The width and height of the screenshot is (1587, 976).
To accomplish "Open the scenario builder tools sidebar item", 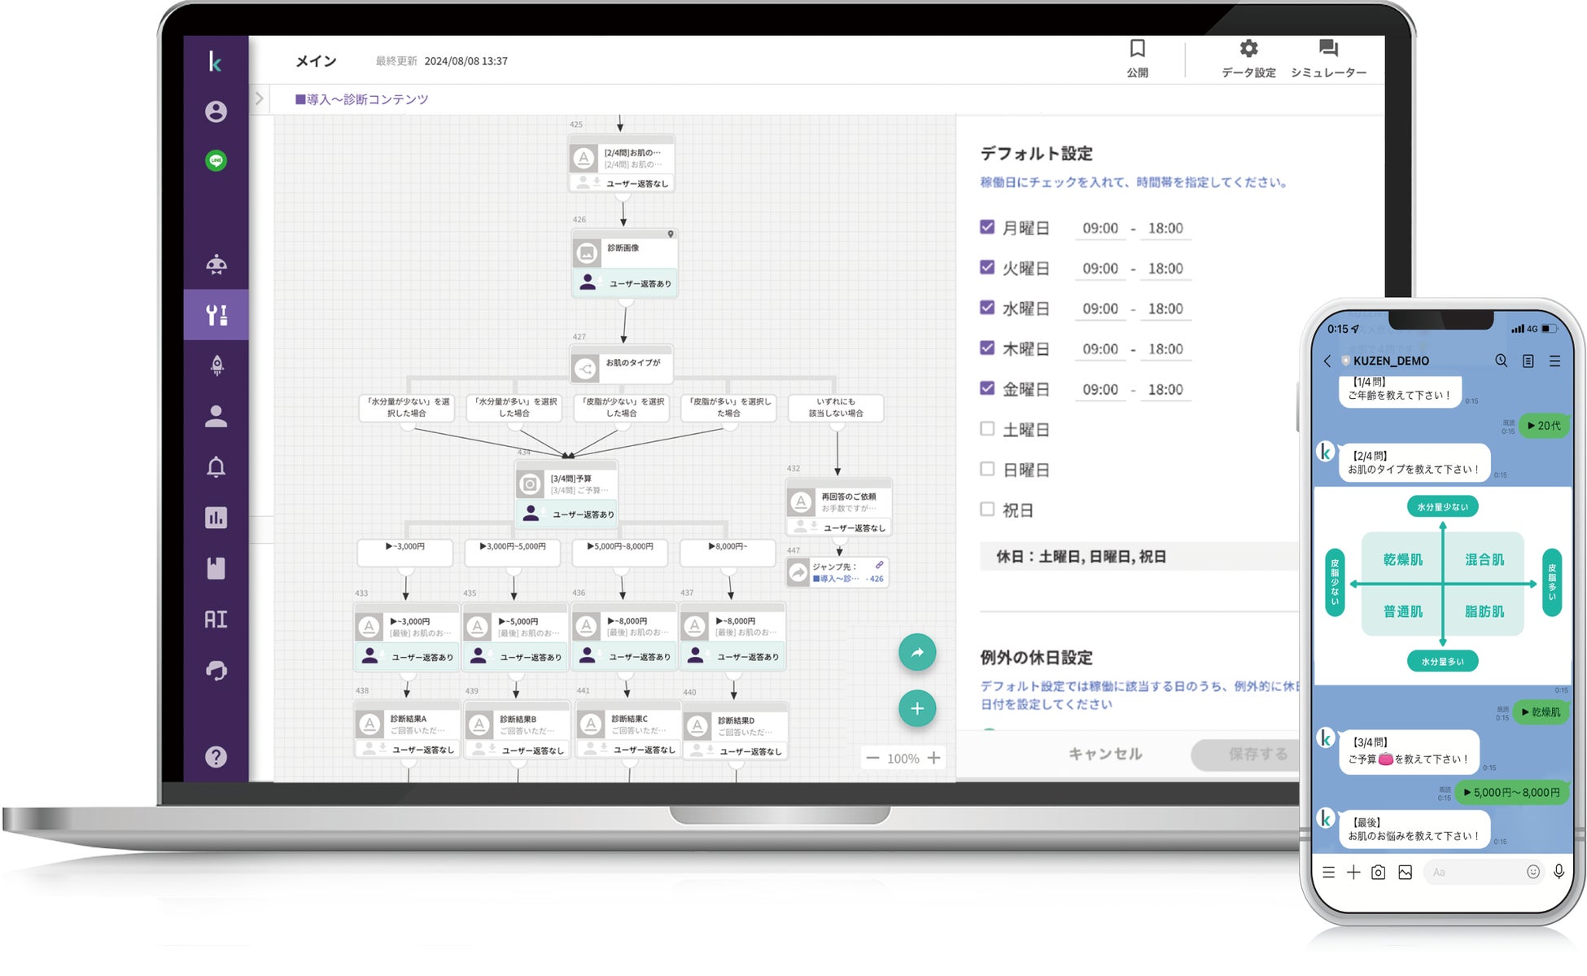I will click(216, 314).
